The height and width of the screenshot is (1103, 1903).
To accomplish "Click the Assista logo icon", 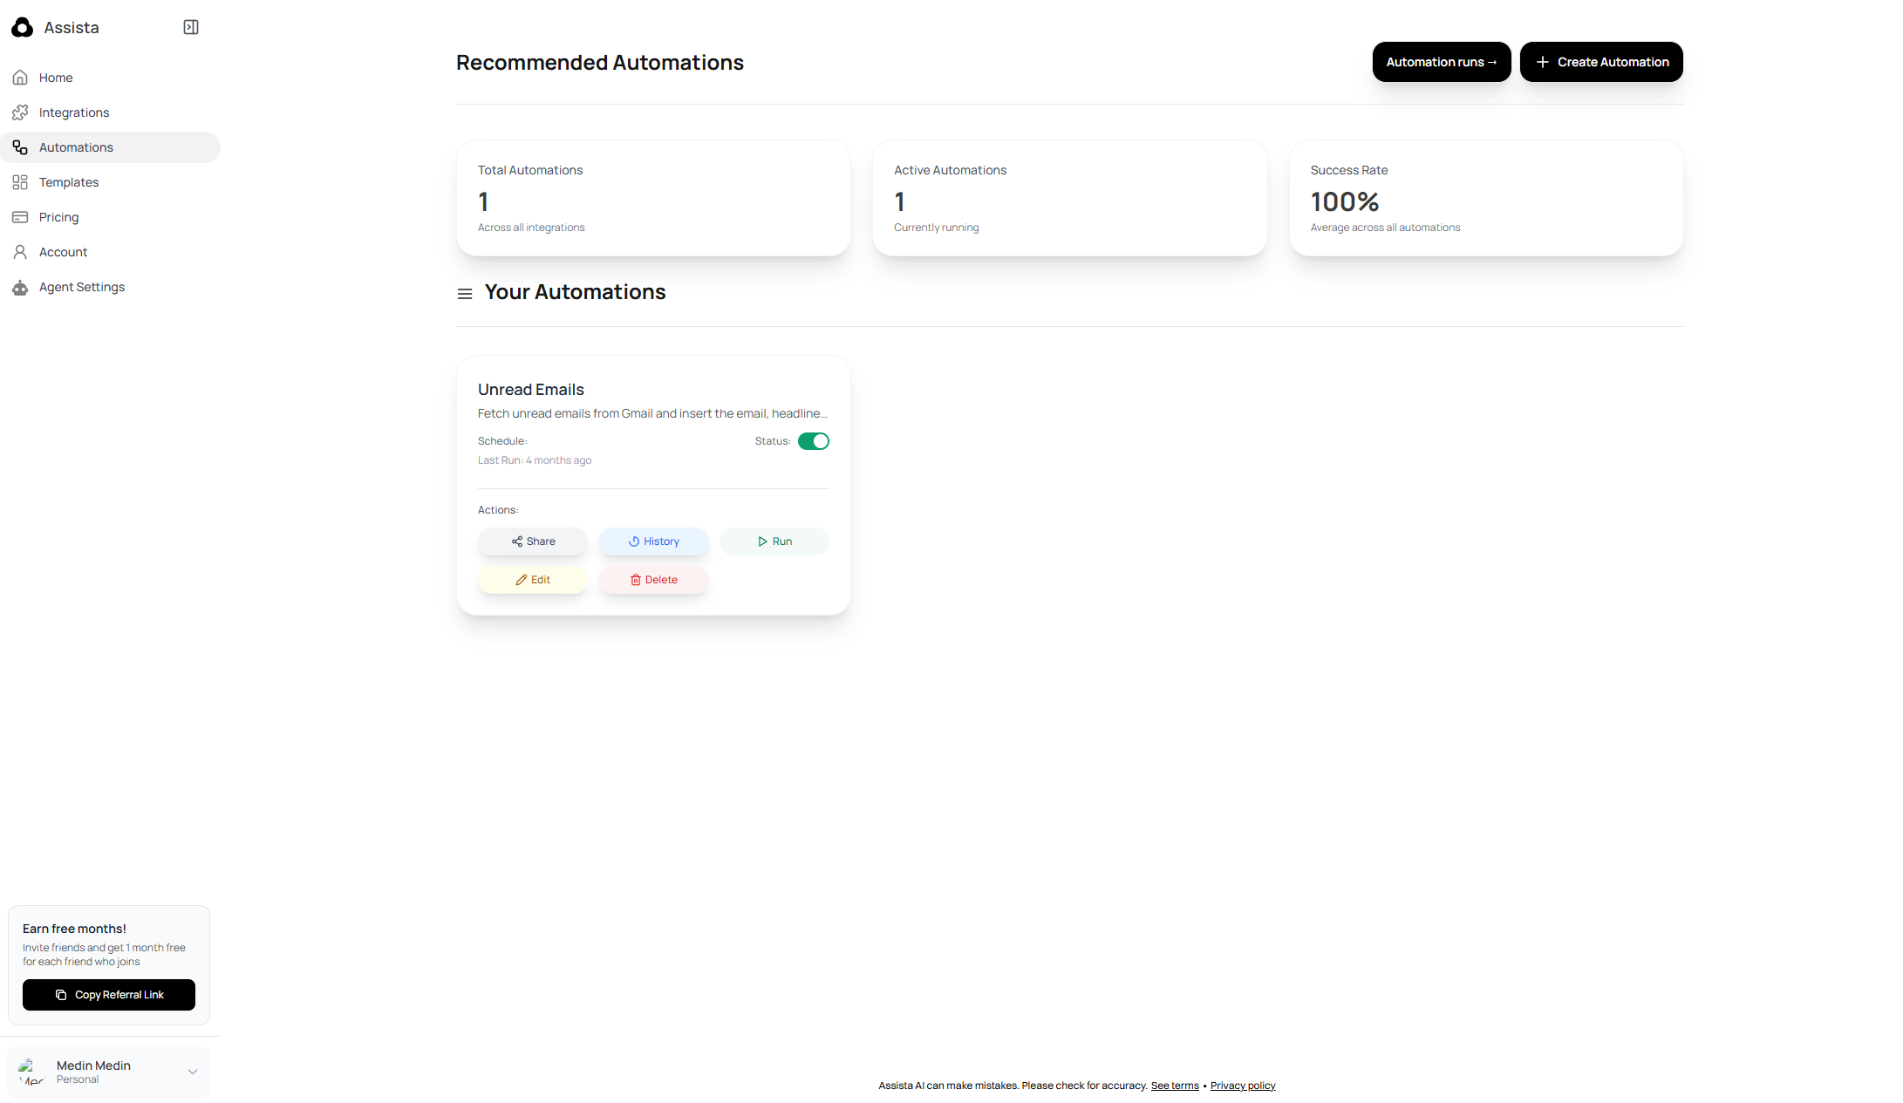I will [22, 28].
